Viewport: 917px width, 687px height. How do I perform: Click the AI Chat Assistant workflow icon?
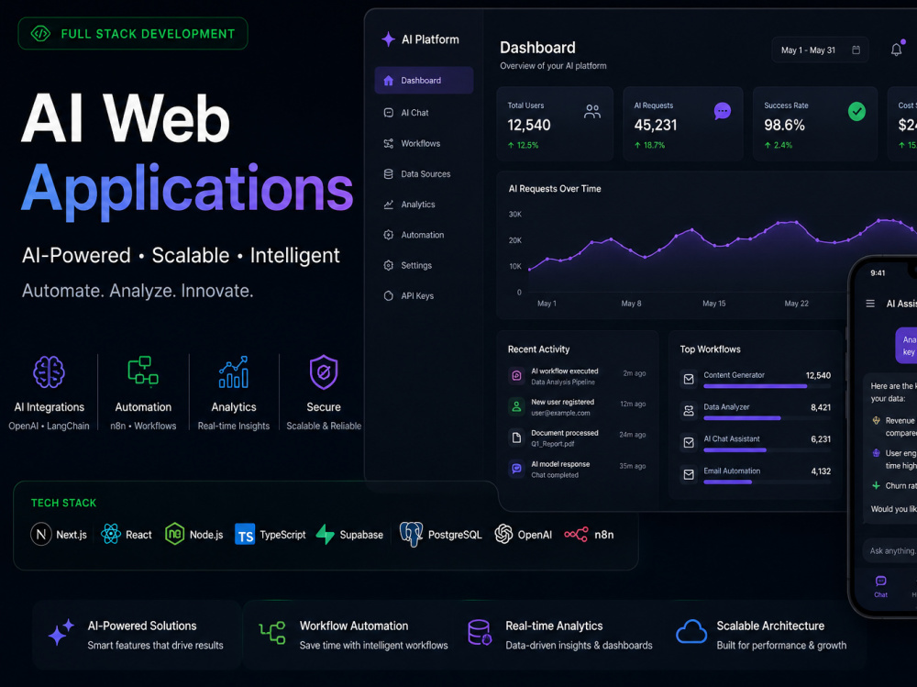pos(689,442)
